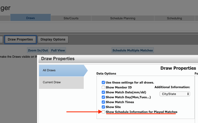
Task: Enable the Show Member ID checkbox
Action: (103, 87)
